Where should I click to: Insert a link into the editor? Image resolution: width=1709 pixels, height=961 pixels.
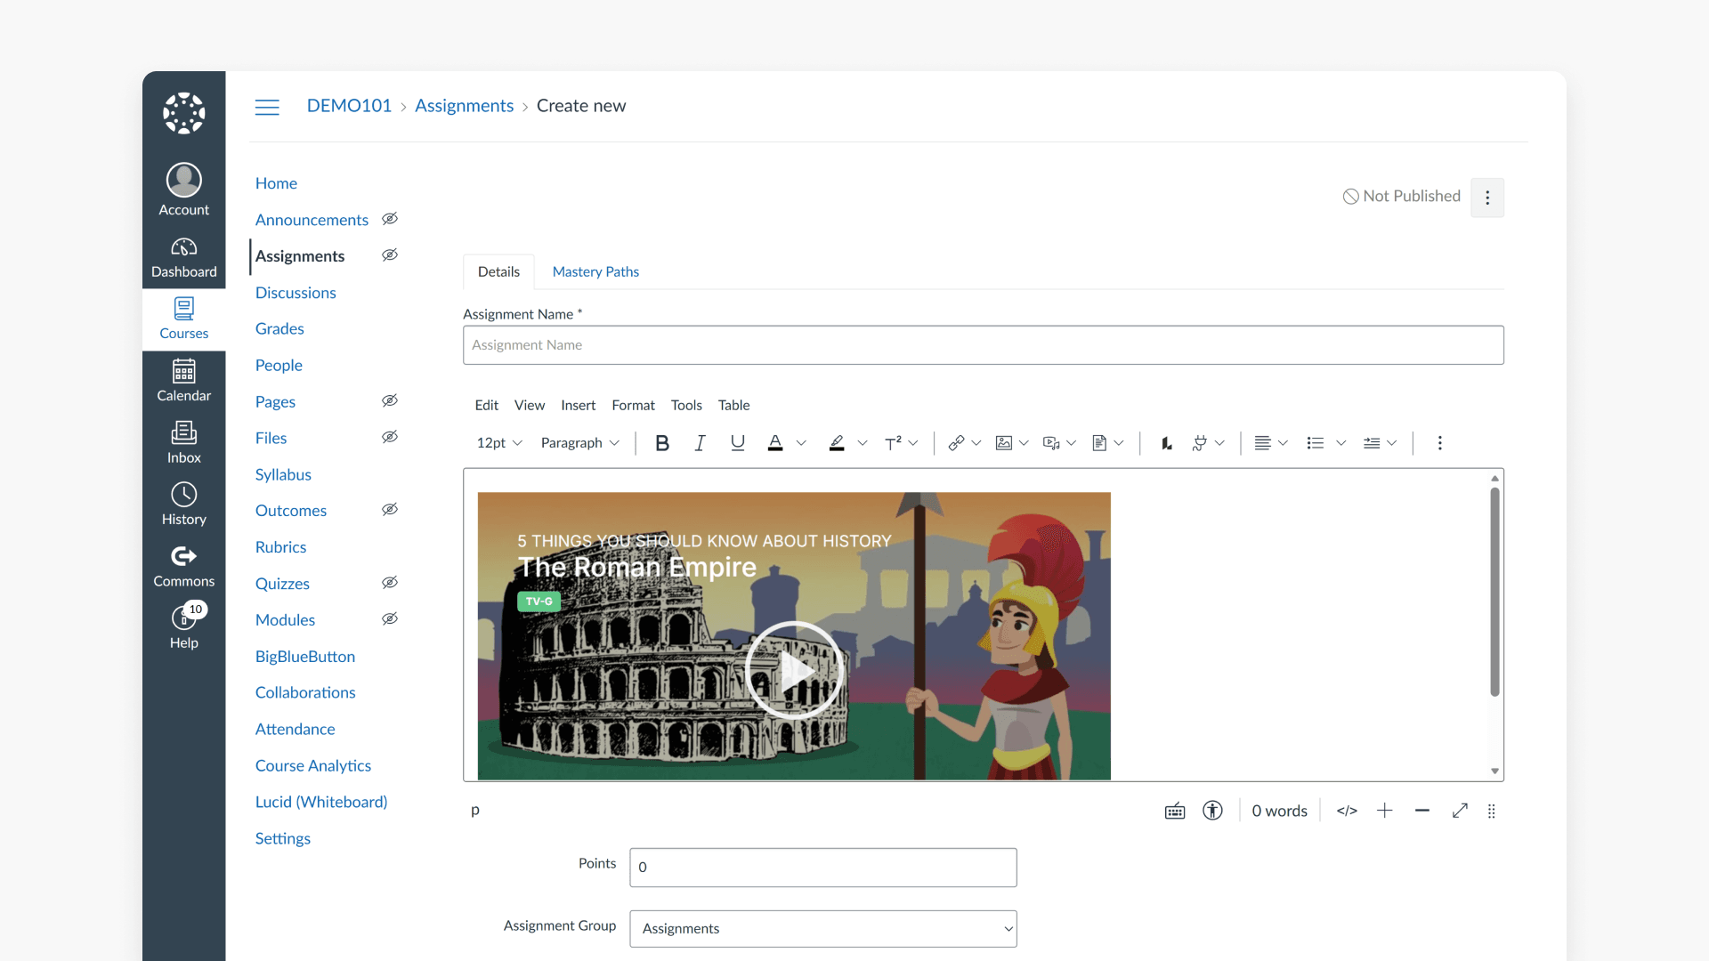click(x=957, y=442)
